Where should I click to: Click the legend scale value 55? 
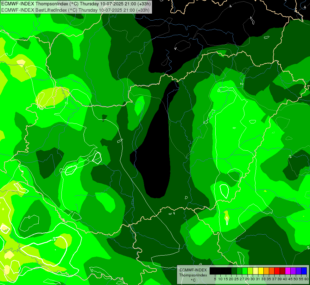301,279
